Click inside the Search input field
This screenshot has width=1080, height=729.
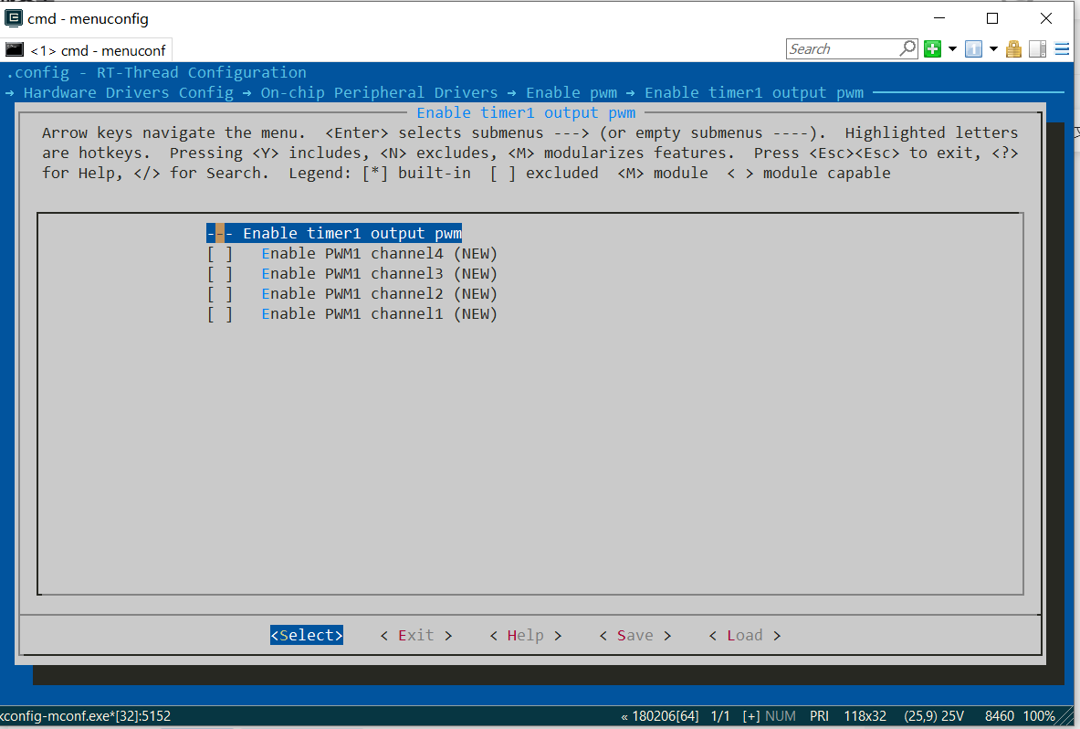click(x=840, y=48)
